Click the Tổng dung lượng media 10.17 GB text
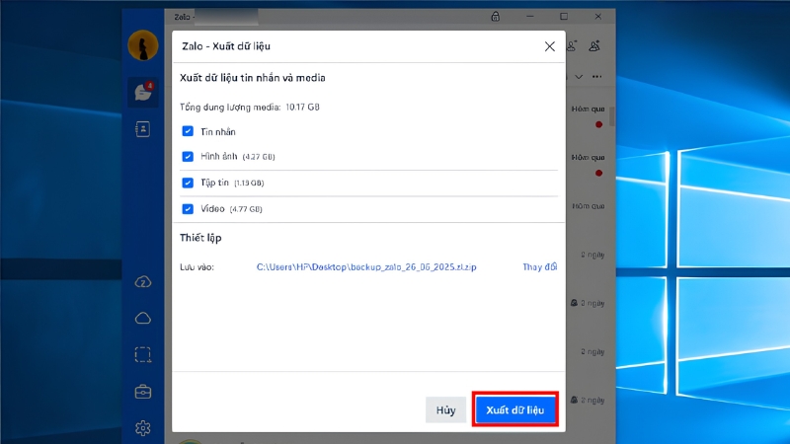This screenshot has height=444, width=790. 250,108
